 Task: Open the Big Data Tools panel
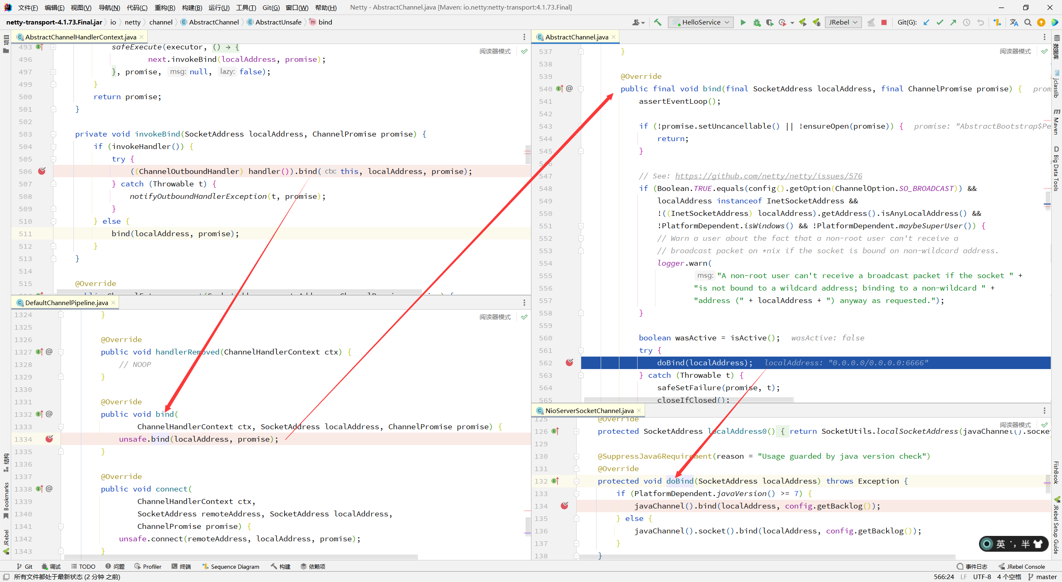click(x=1057, y=169)
